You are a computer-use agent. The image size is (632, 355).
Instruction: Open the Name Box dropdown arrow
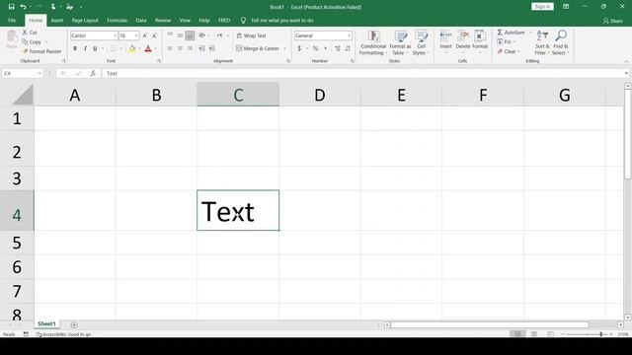[39, 73]
